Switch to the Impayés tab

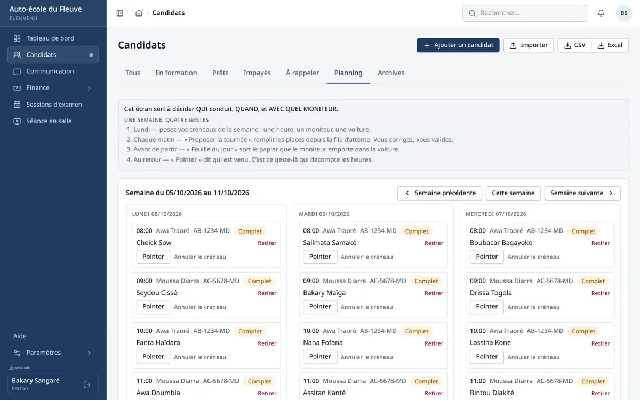(x=257, y=73)
